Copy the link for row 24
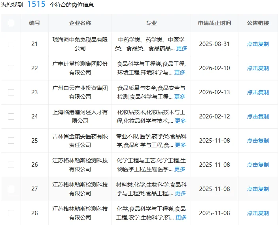 pyautogui.click(x=258, y=116)
